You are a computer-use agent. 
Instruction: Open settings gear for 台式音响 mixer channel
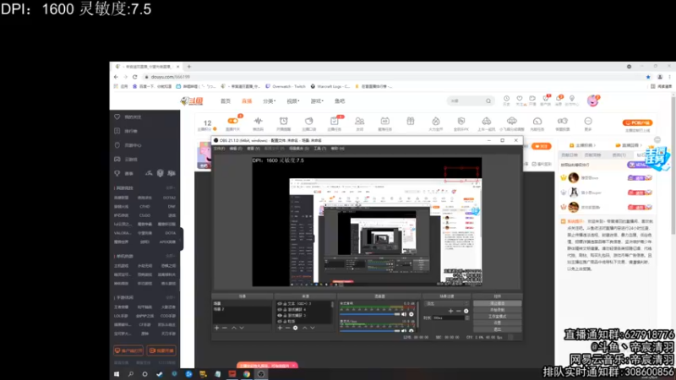(412, 314)
